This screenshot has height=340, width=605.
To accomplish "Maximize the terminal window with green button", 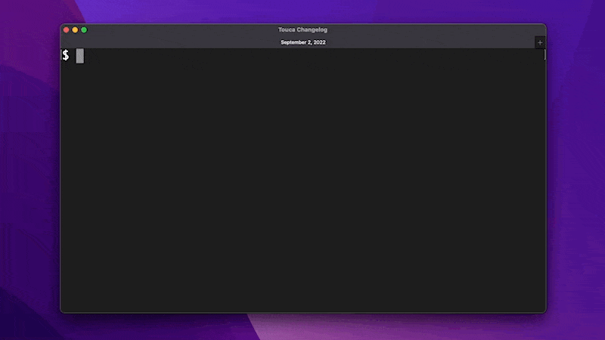I will pyautogui.click(x=84, y=29).
